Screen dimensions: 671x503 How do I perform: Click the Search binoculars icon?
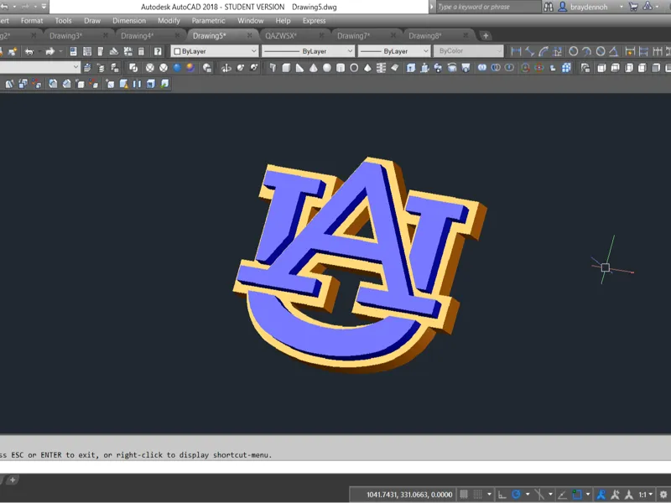tap(549, 7)
